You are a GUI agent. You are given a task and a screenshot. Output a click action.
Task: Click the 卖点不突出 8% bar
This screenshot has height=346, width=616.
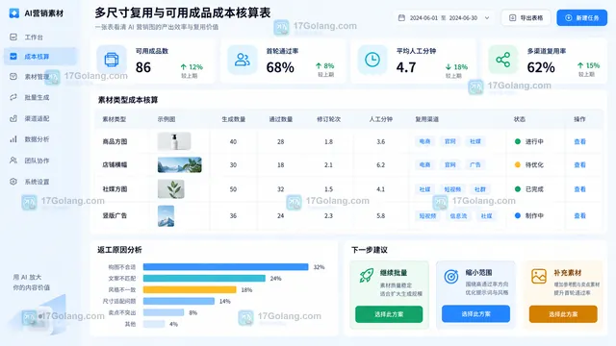point(164,312)
